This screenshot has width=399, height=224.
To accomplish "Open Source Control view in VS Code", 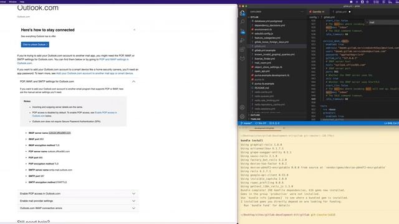I will pyautogui.click(x=243, y=32).
